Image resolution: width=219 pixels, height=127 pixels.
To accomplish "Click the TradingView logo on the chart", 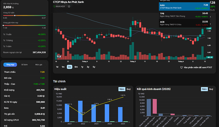I will pyautogui.click(x=59, y=57).
